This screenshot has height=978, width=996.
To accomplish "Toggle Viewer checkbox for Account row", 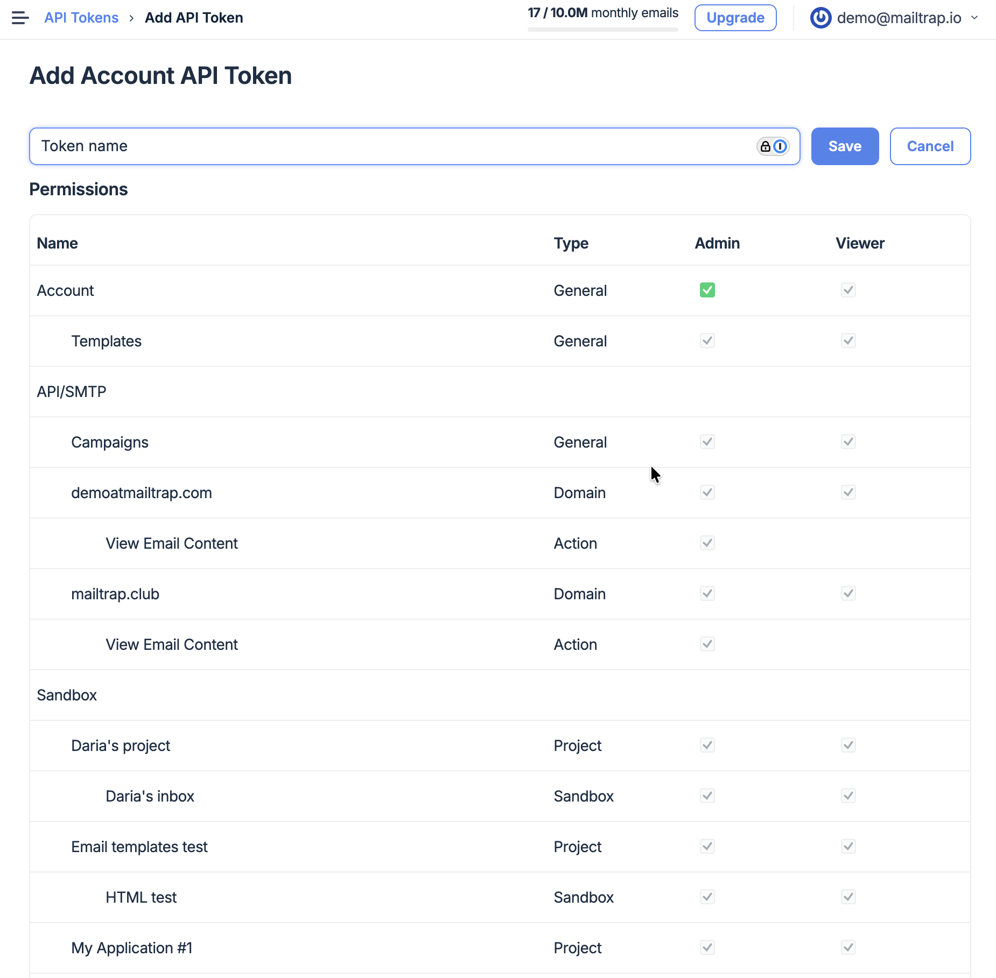I will [x=848, y=290].
